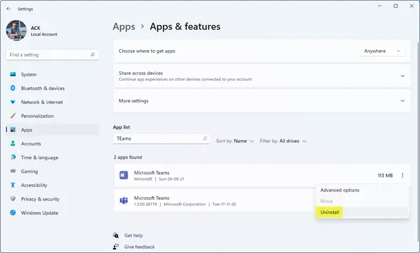
Task: Click the first Microsoft Teams app icon
Action: [124, 175]
